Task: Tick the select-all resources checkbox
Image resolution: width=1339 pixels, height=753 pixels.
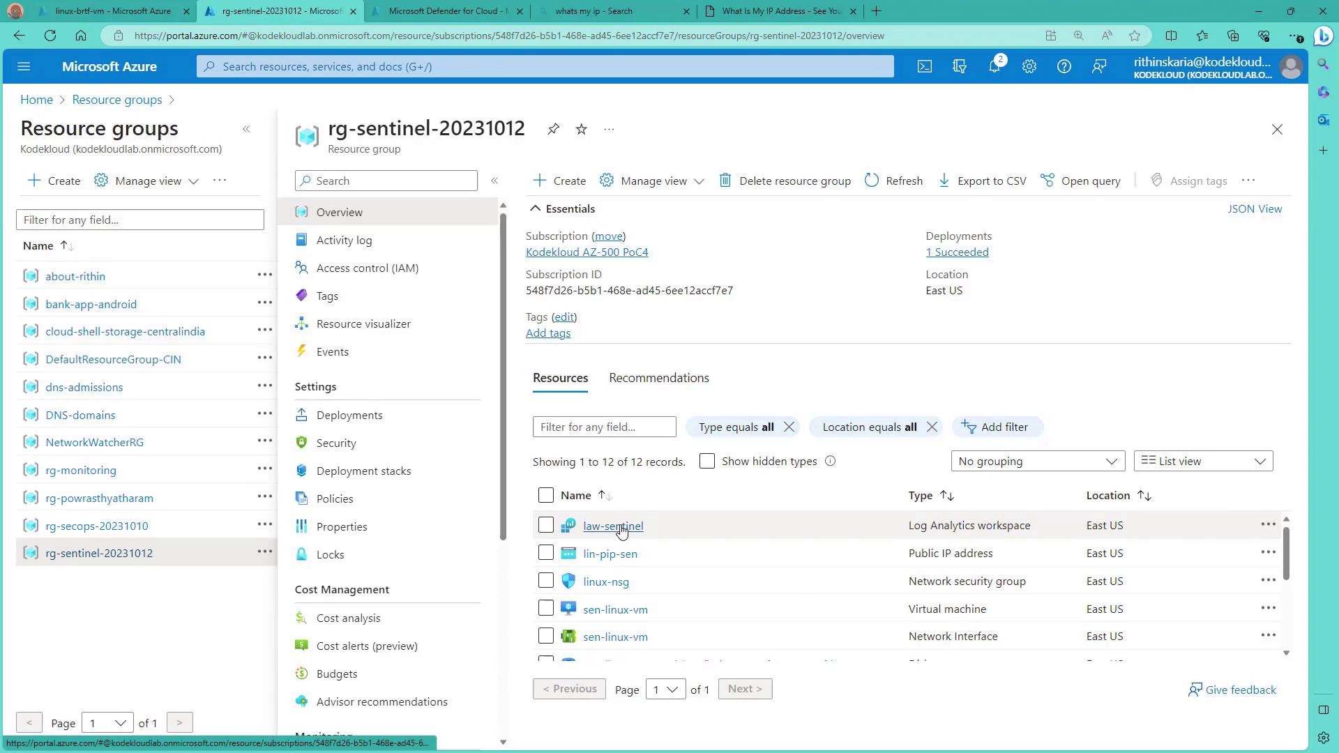Action: (x=546, y=495)
